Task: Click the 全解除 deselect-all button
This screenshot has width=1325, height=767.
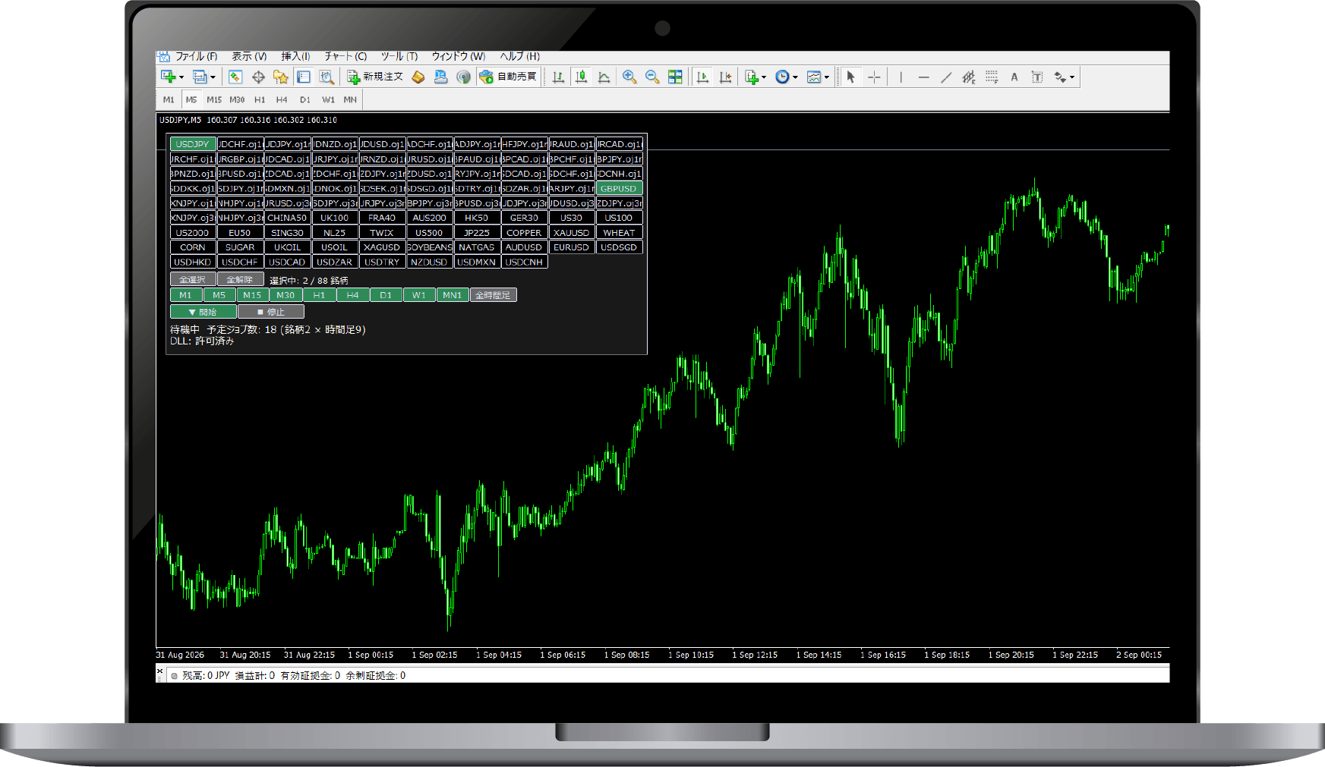Action: tap(240, 280)
